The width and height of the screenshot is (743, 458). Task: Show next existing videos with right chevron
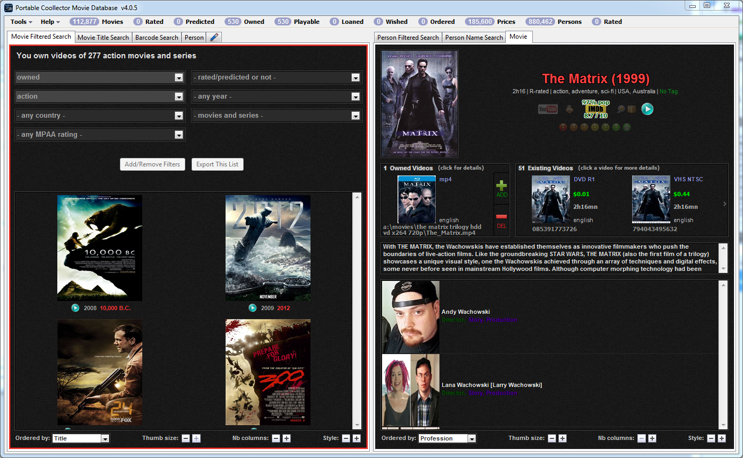pyautogui.click(x=725, y=204)
